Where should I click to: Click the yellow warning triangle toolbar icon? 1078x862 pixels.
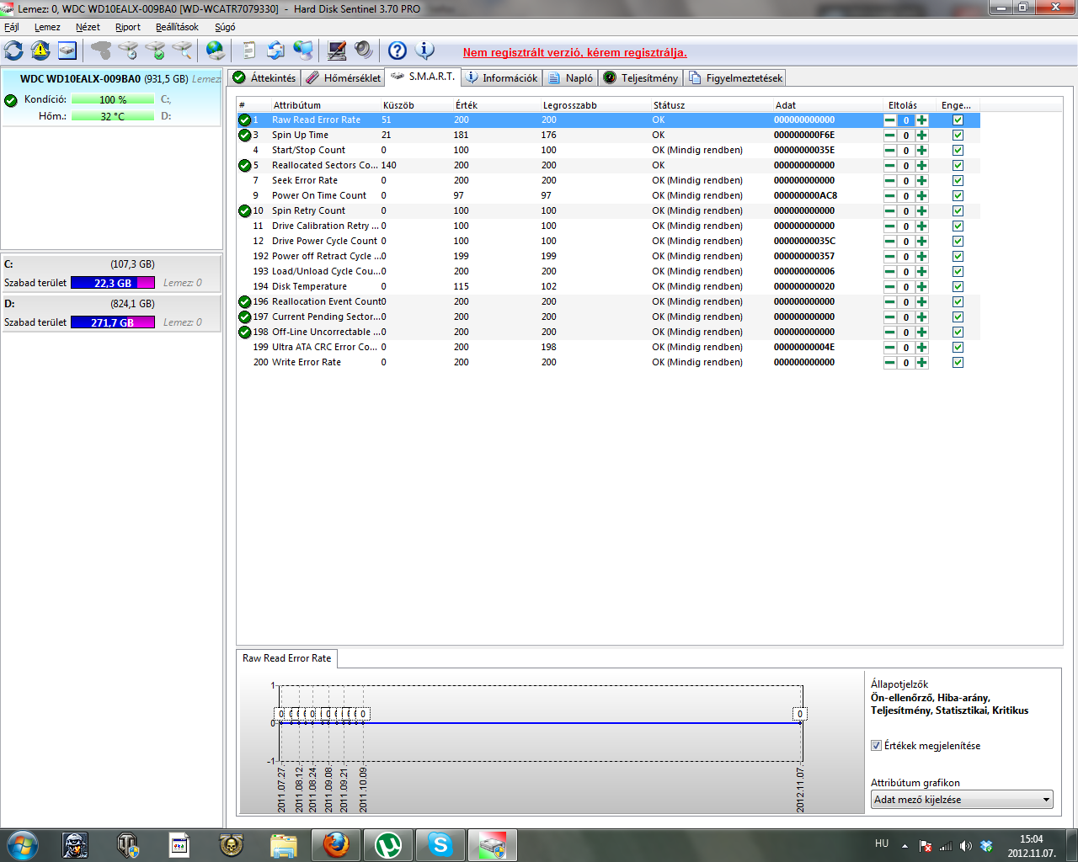pos(40,51)
